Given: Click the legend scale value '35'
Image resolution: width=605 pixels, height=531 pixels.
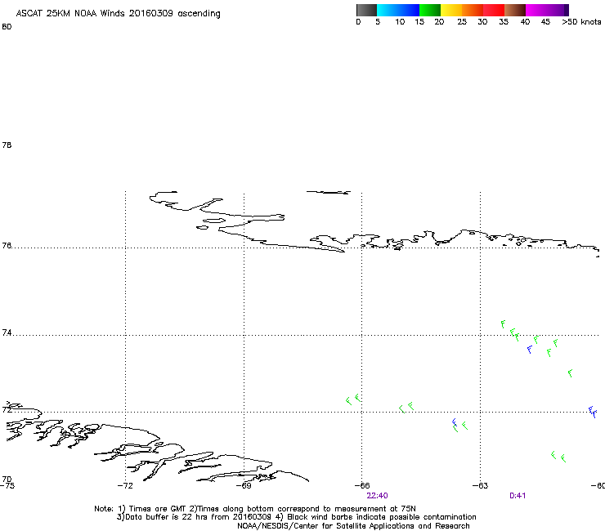Looking at the screenshot, I should tap(504, 22).
